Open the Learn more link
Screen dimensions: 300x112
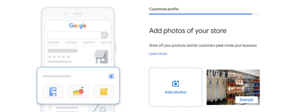click(158, 54)
